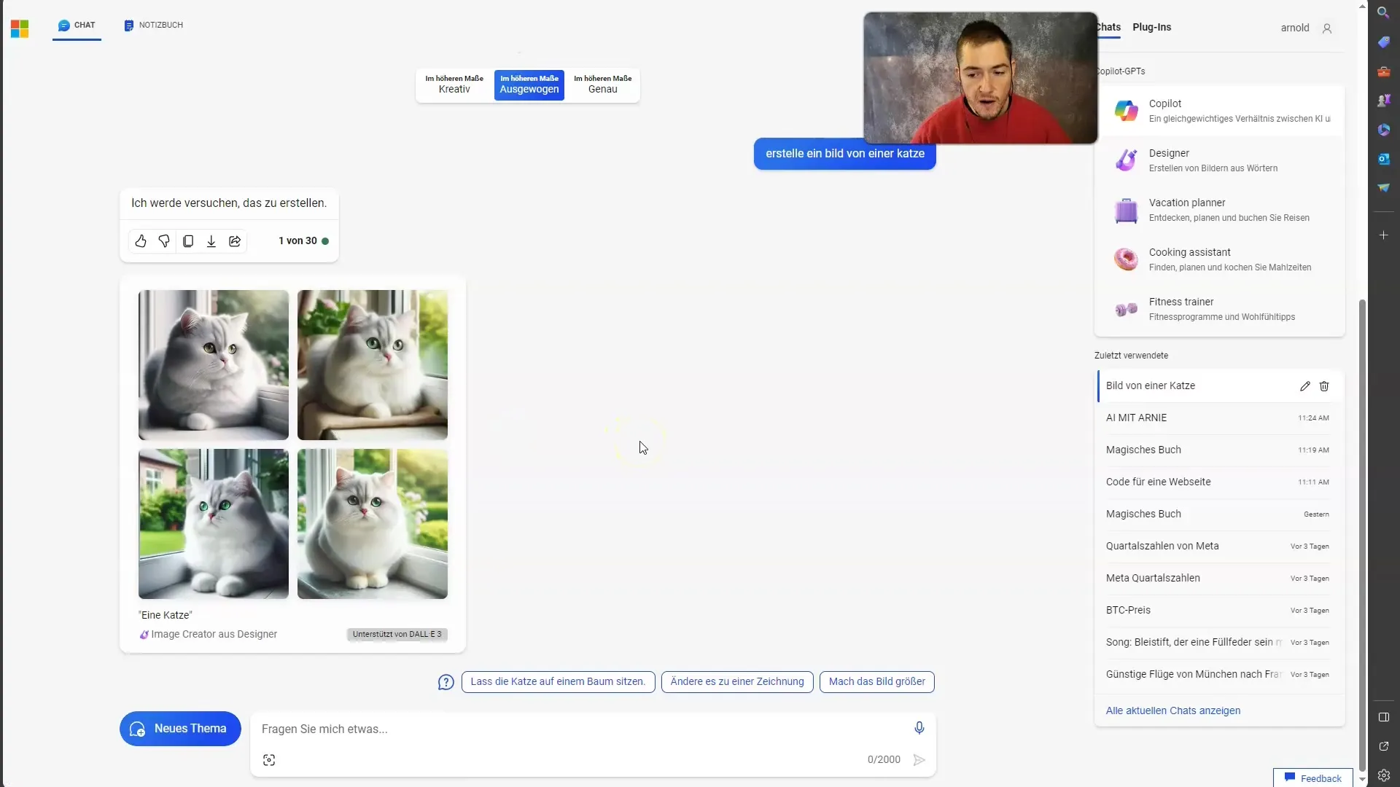The width and height of the screenshot is (1400, 787).
Task: Edit the Bild von einer Katze chat entry
Action: tap(1304, 385)
